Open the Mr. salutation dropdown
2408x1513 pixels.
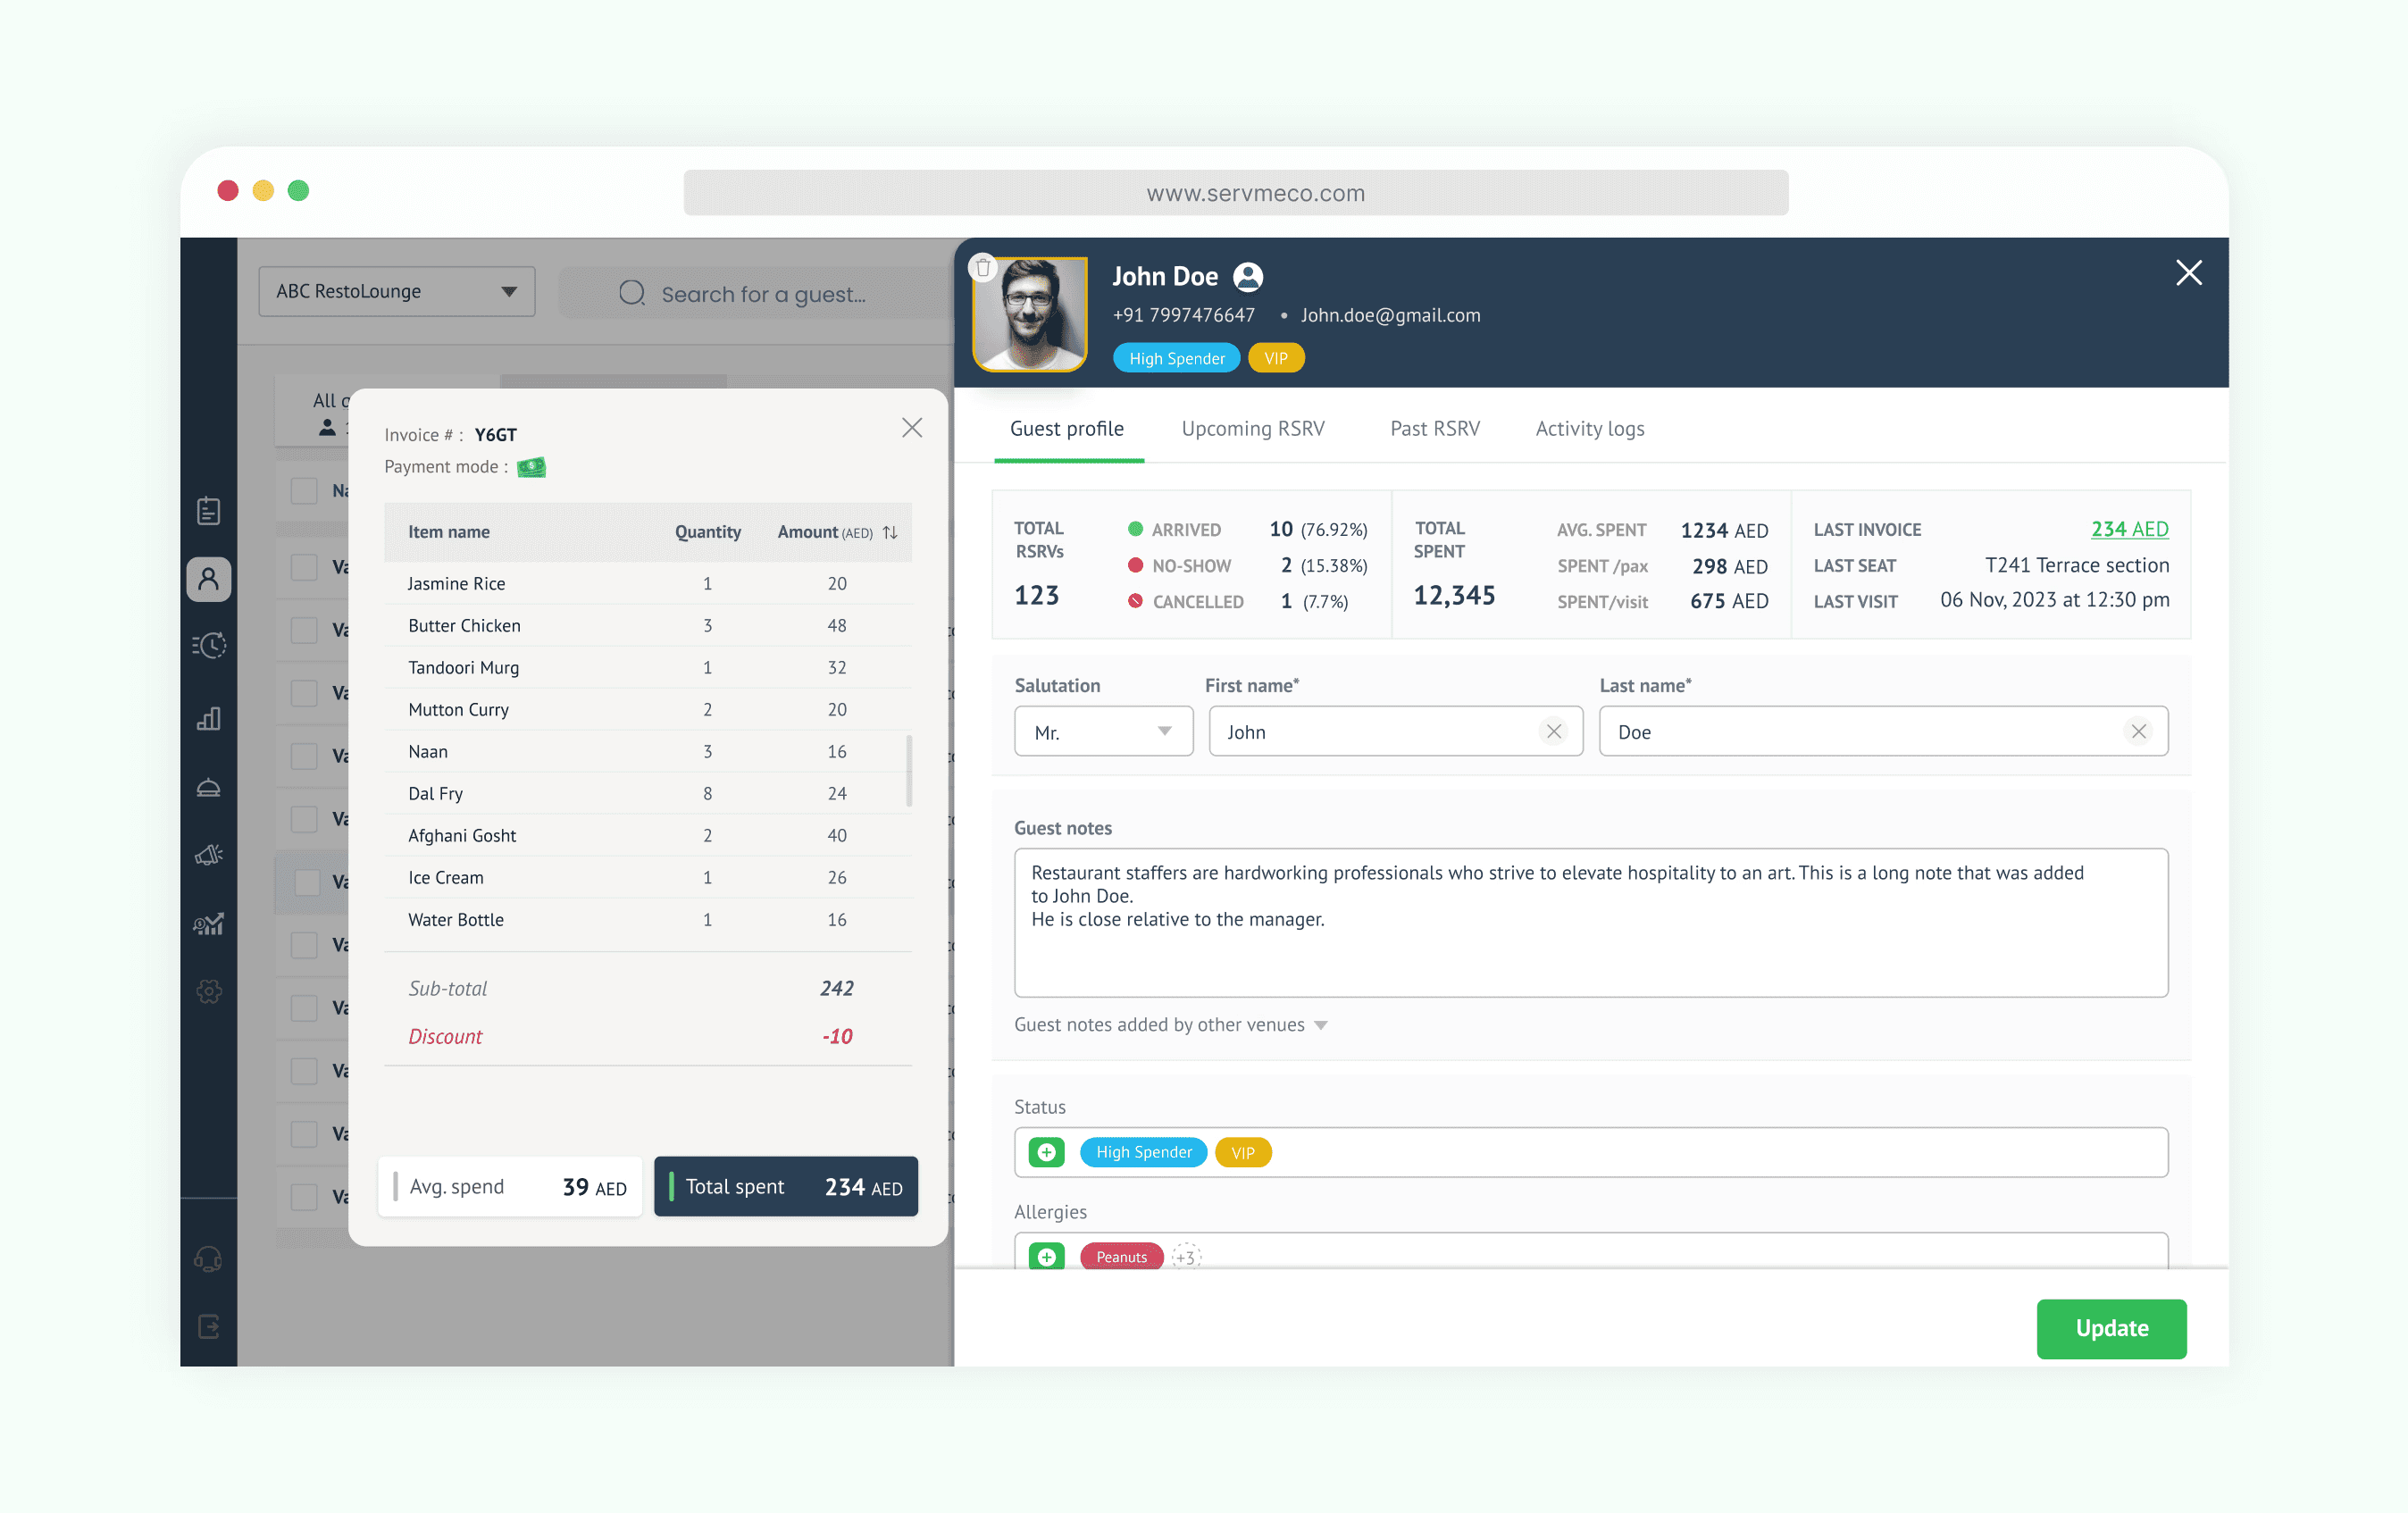point(1102,732)
